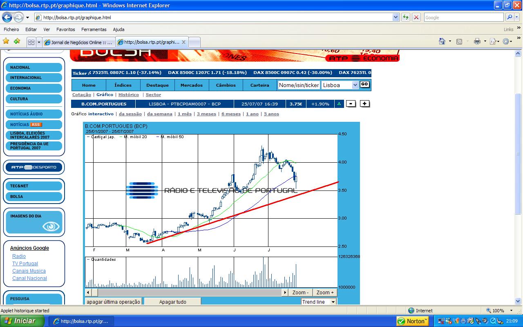
Task: Click the Add to Favorites star-plus icon
Action: tap(17, 41)
